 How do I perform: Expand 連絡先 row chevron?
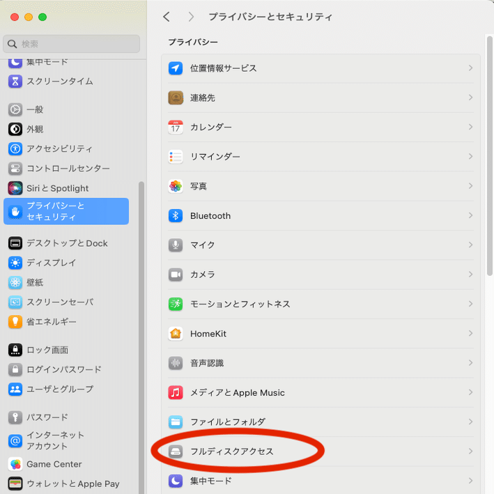point(470,98)
